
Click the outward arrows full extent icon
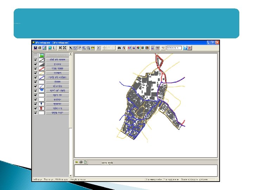point(65,48)
